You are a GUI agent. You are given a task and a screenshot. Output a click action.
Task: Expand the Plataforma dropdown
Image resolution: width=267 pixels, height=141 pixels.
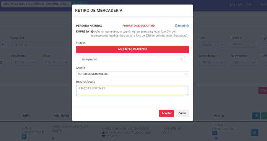(24, 62)
